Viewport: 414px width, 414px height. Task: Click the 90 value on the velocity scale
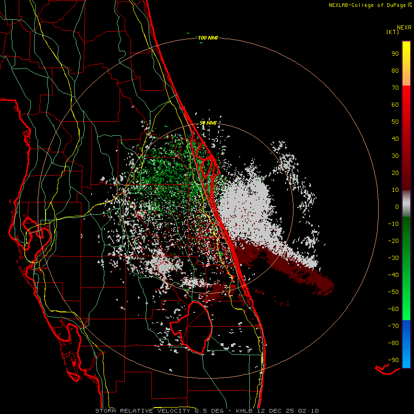[x=395, y=54]
